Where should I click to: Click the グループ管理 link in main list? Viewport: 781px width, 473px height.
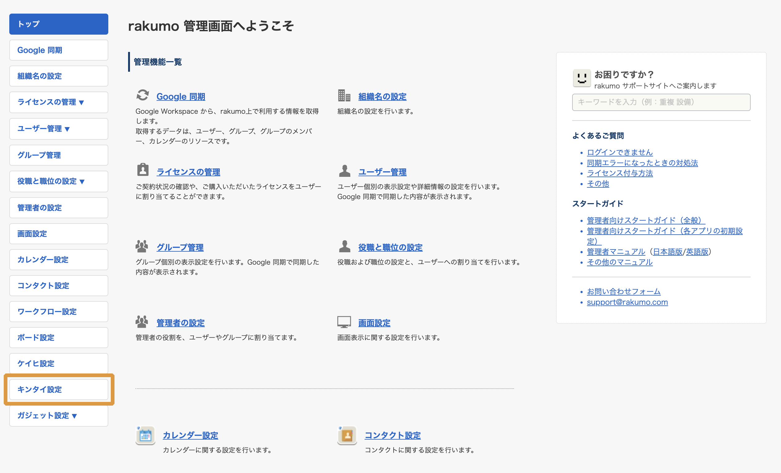click(x=180, y=247)
